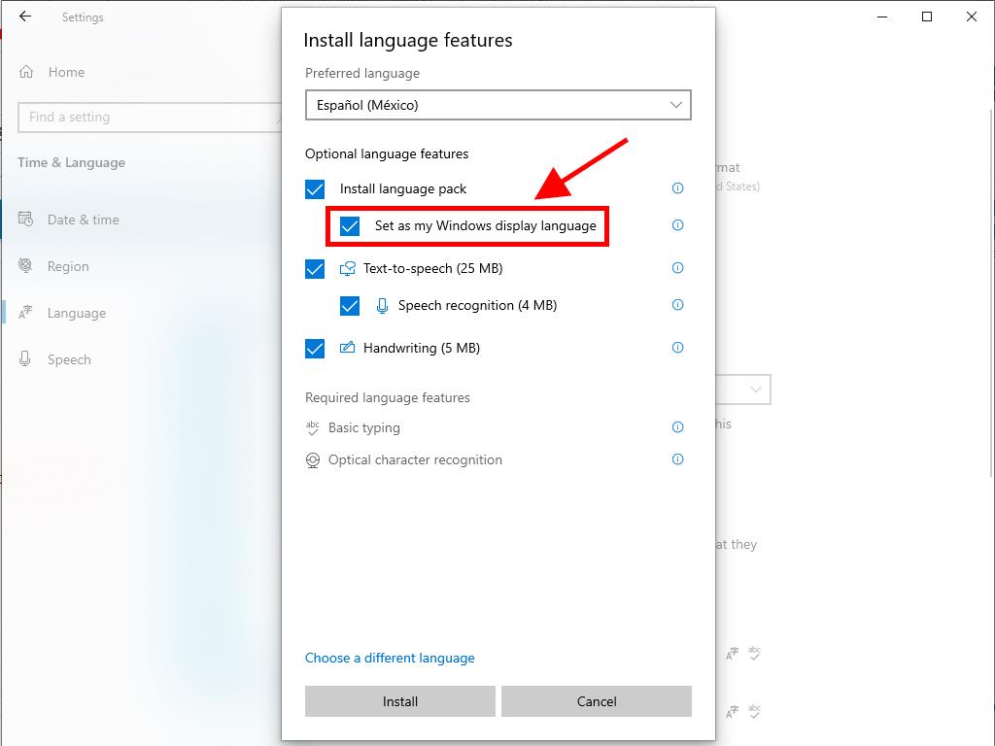Click the Choose a different language link

(x=390, y=658)
